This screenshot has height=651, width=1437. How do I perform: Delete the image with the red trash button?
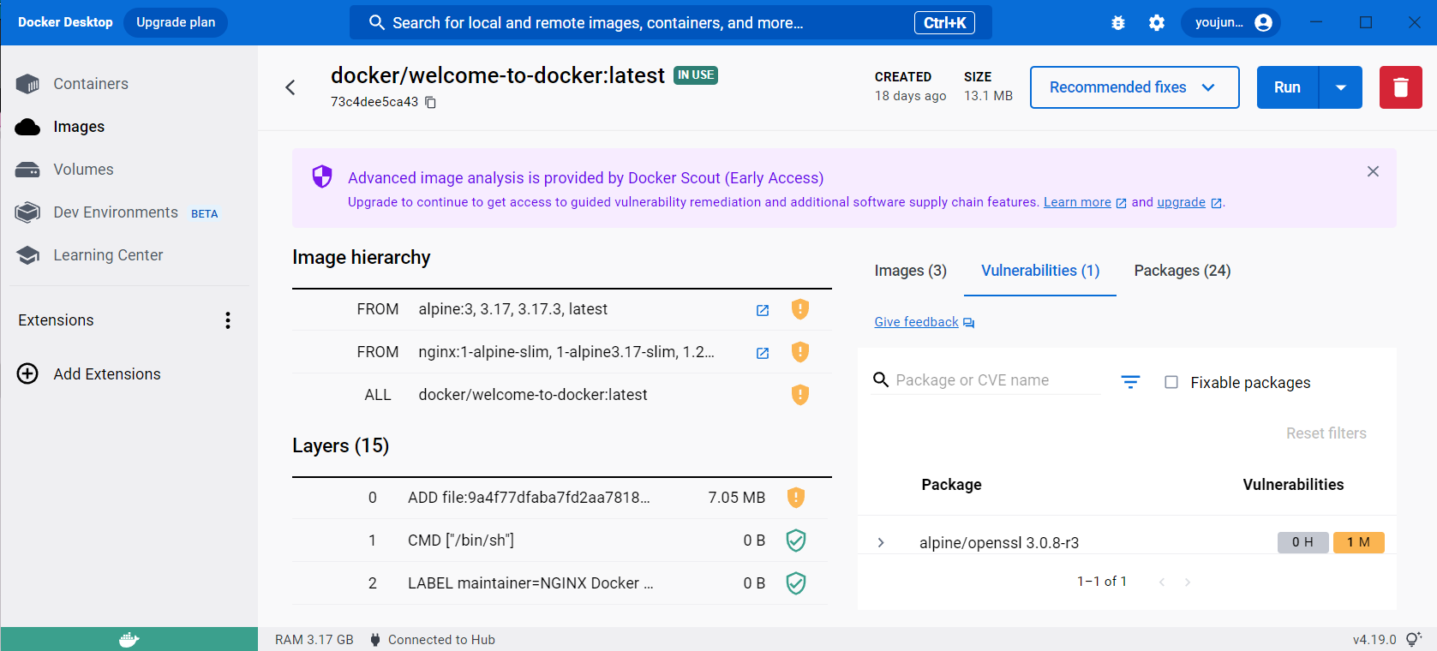[x=1401, y=87]
